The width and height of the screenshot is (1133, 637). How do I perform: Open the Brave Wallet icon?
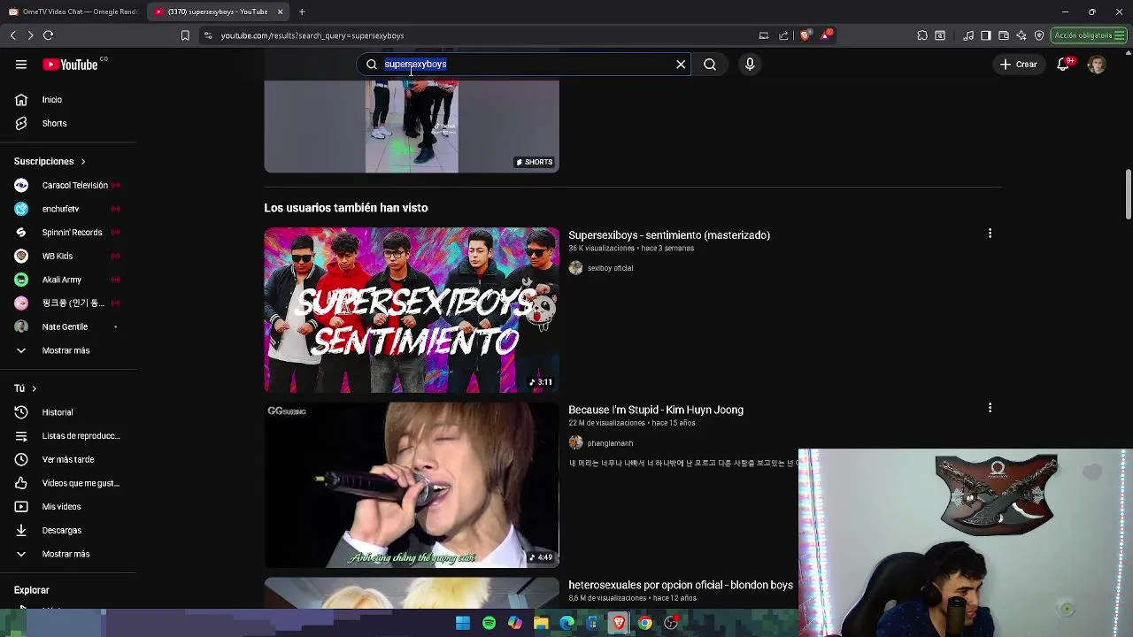(1004, 35)
